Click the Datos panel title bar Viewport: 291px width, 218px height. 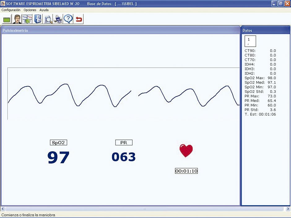(x=265, y=31)
